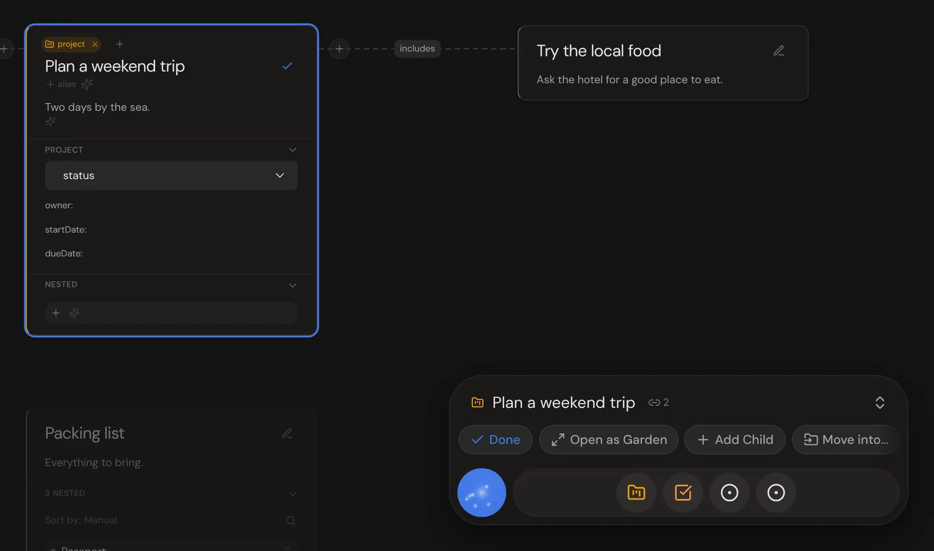Select the project type icon in bottom toolbar

point(636,493)
